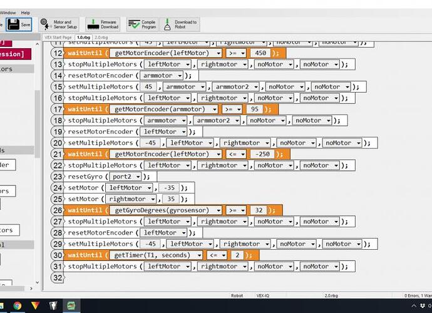This screenshot has height=313, width=432.
Task: Edit the 35 value on line 25
Action: pyautogui.click(x=171, y=199)
